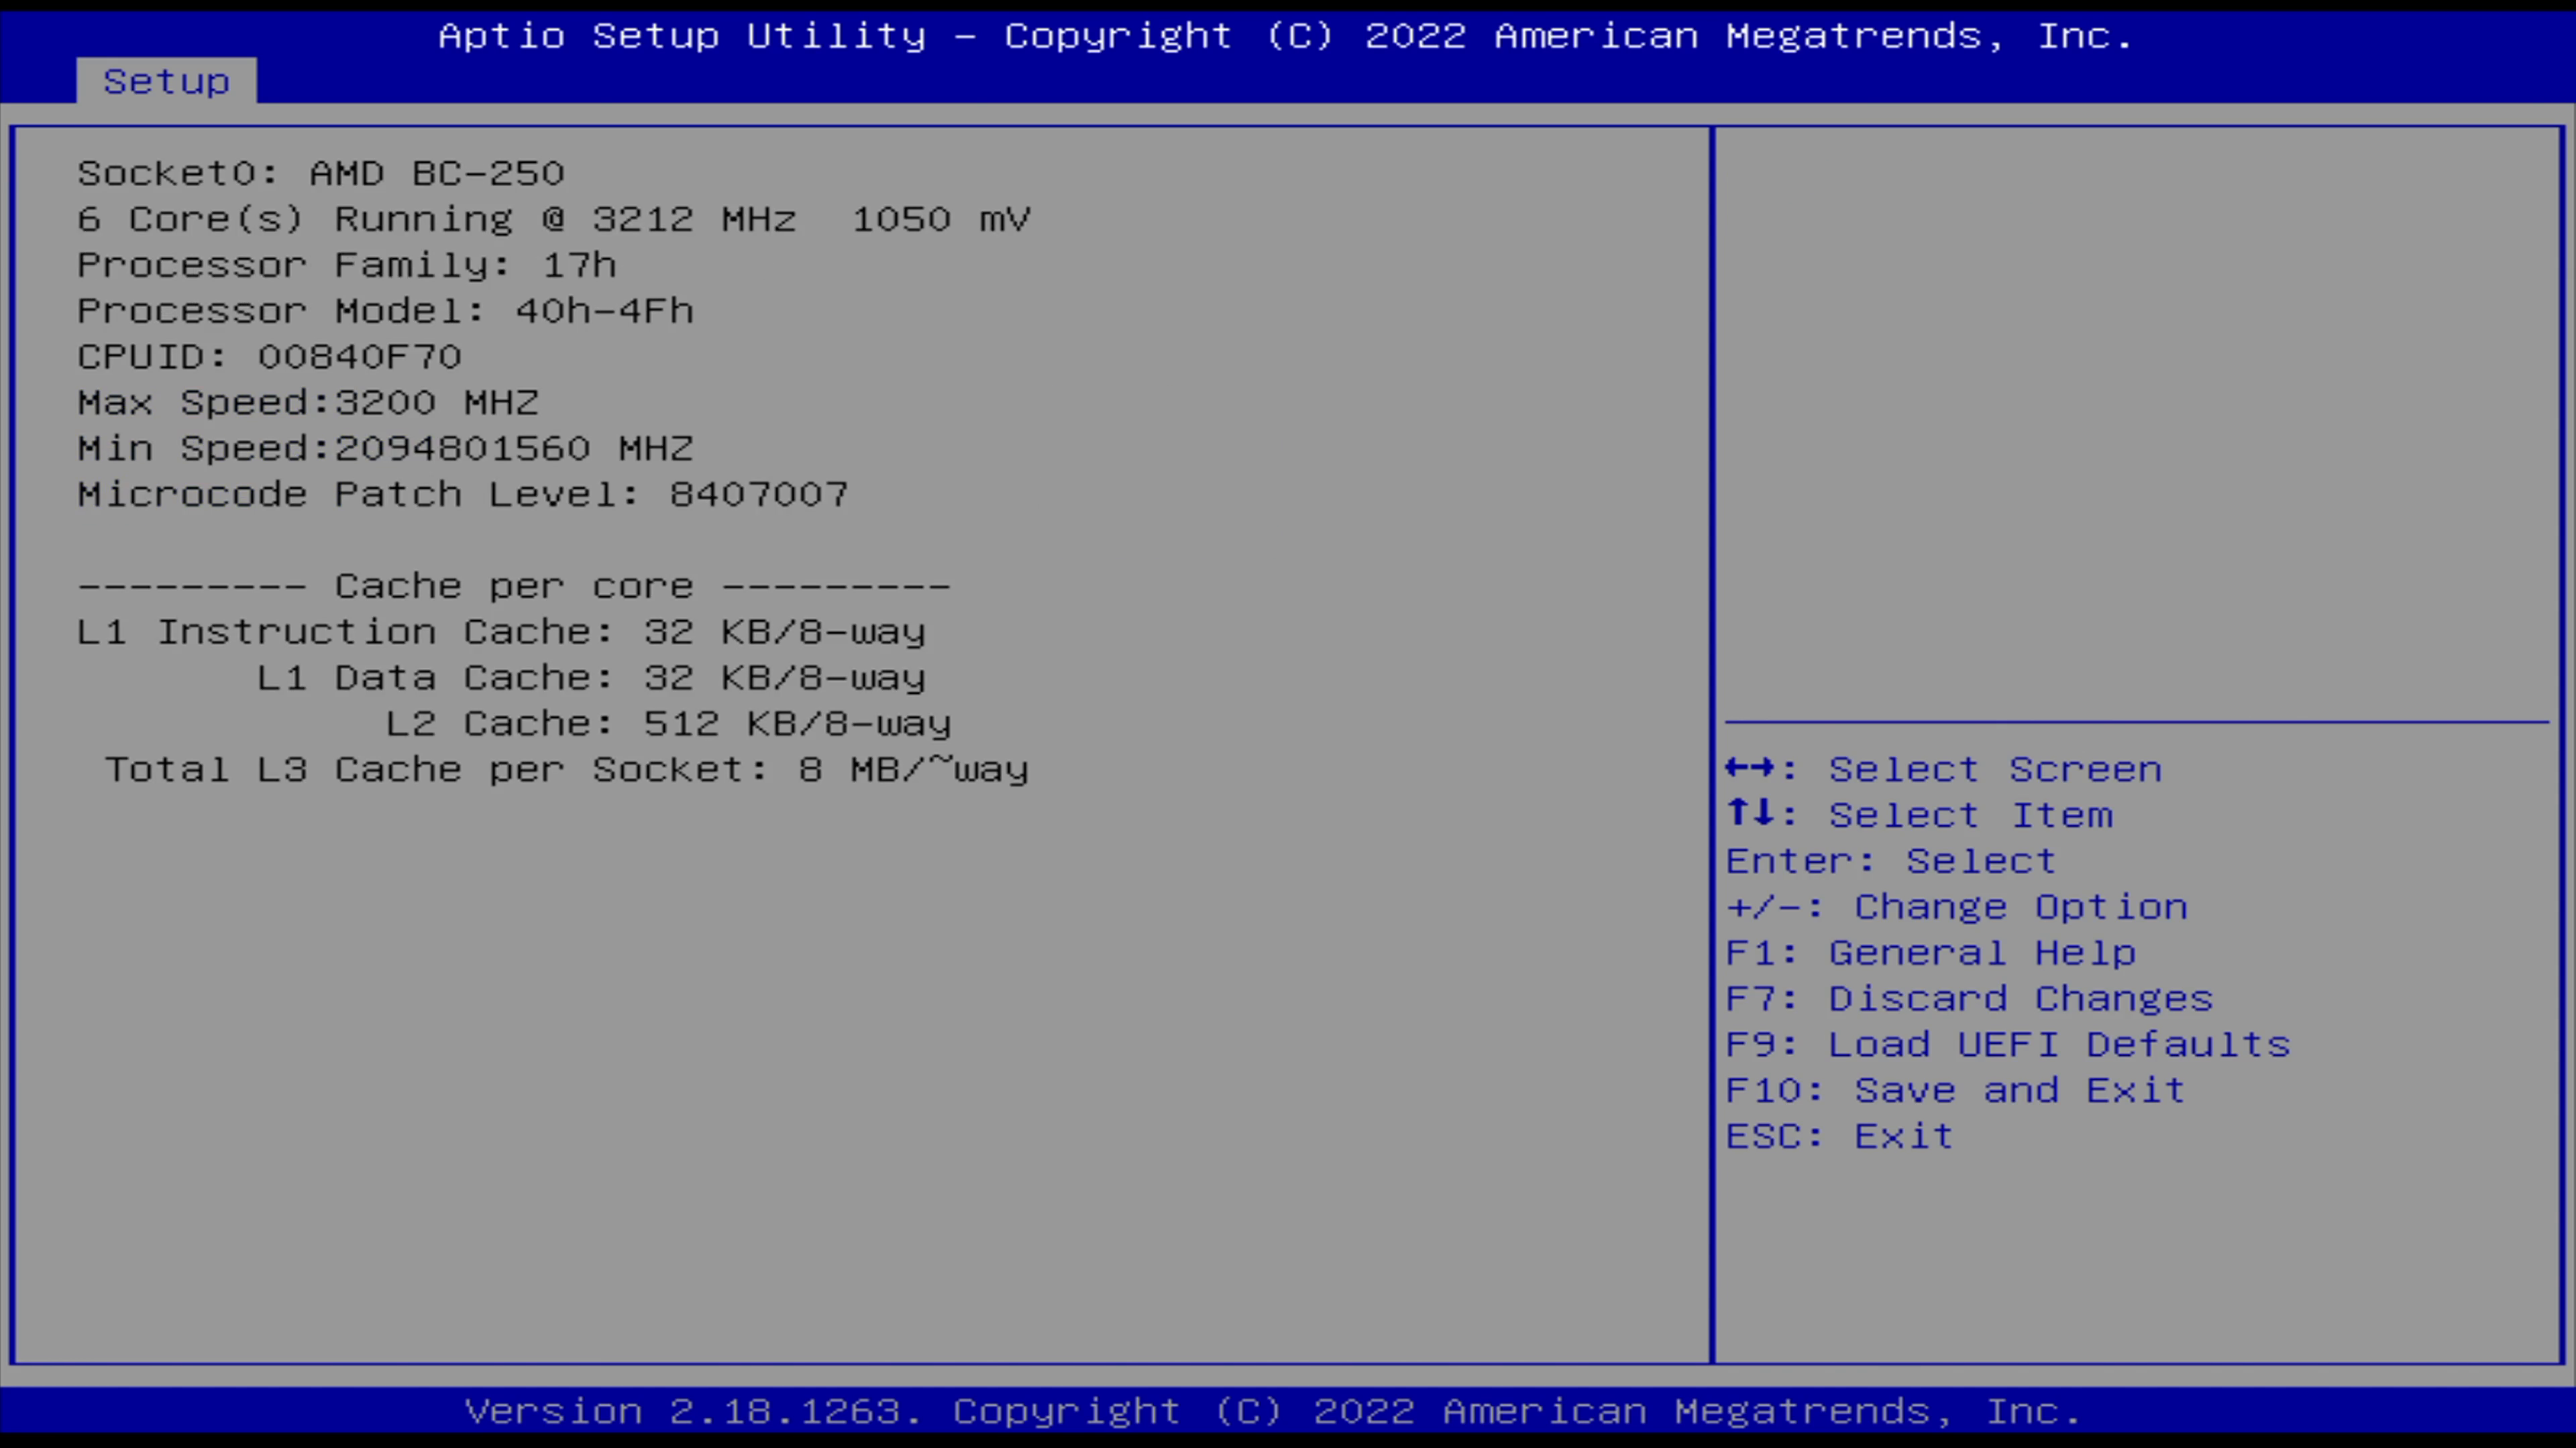Click 'F9: Load UEFI Defaults' hint

pyautogui.click(x=2008, y=1045)
